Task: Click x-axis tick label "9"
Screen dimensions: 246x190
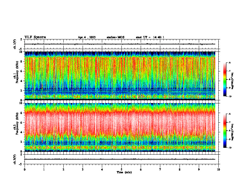Action: tap(199, 170)
